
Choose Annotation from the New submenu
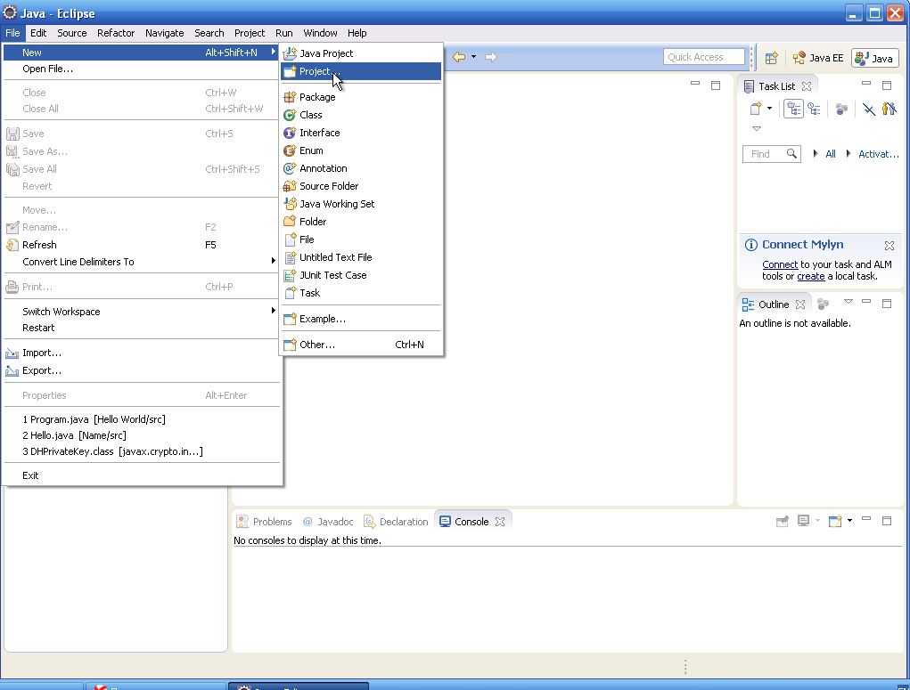[360, 169]
